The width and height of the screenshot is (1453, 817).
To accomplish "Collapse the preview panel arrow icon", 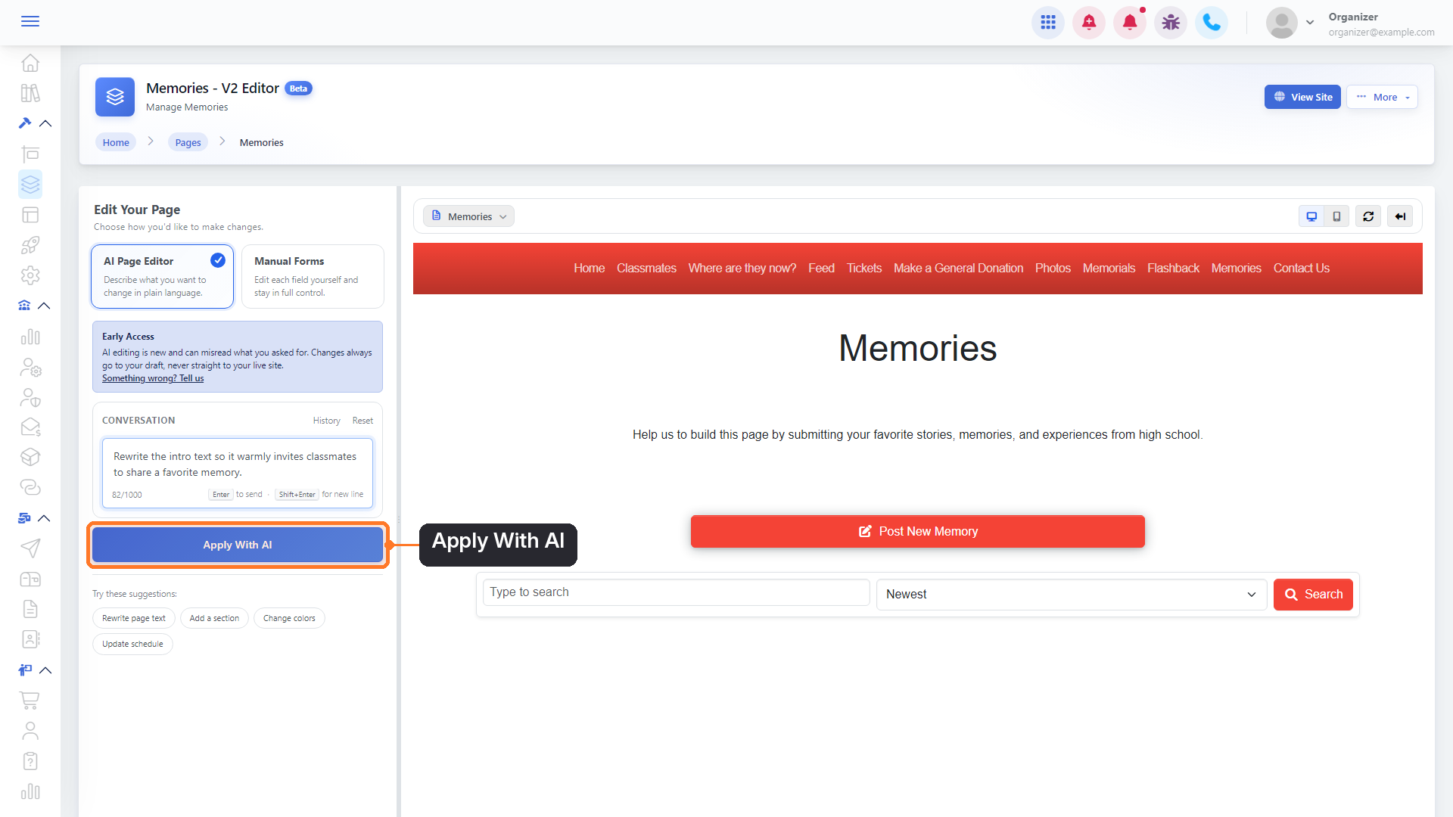I will click(x=1400, y=216).
